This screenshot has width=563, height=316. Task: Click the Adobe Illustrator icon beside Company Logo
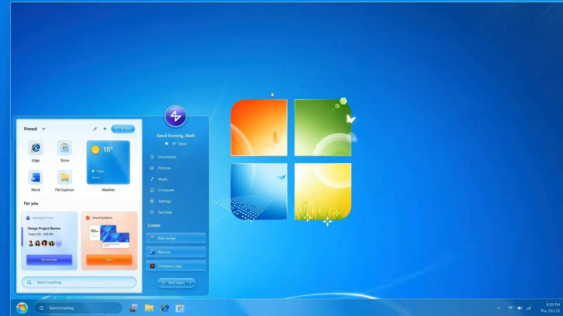pyautogui.click(x=152, y=266)
